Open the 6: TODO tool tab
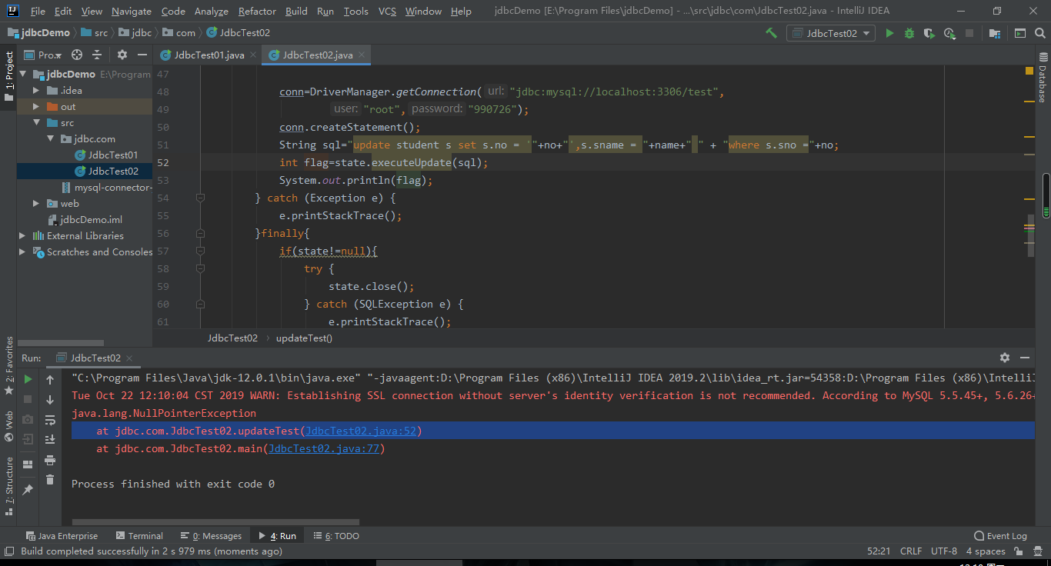This screenshot has height=566, width=1051. [336, 536]
